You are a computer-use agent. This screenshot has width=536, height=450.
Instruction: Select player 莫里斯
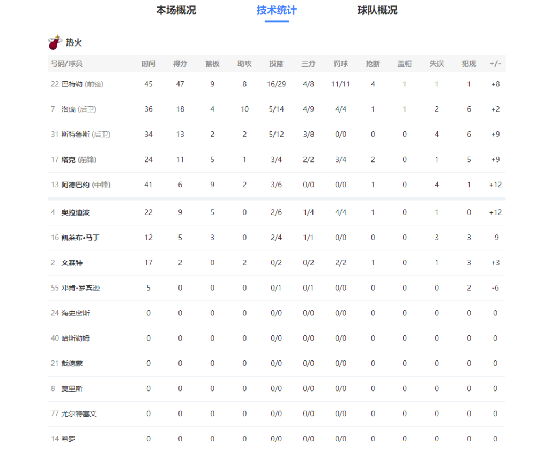[x=72, y=389]
